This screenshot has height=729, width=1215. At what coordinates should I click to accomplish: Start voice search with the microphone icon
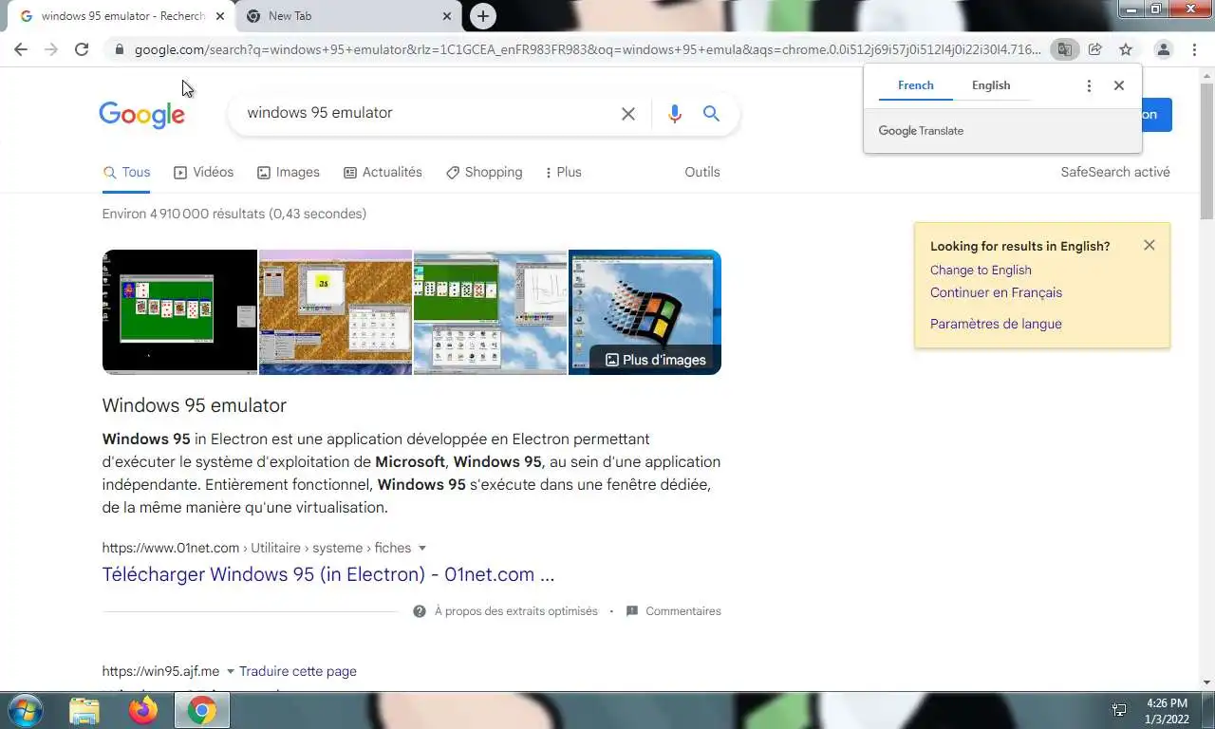(675, 114)
